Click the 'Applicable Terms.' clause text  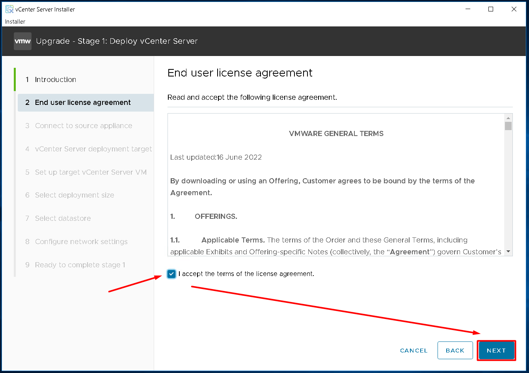[x=233, y=240]
